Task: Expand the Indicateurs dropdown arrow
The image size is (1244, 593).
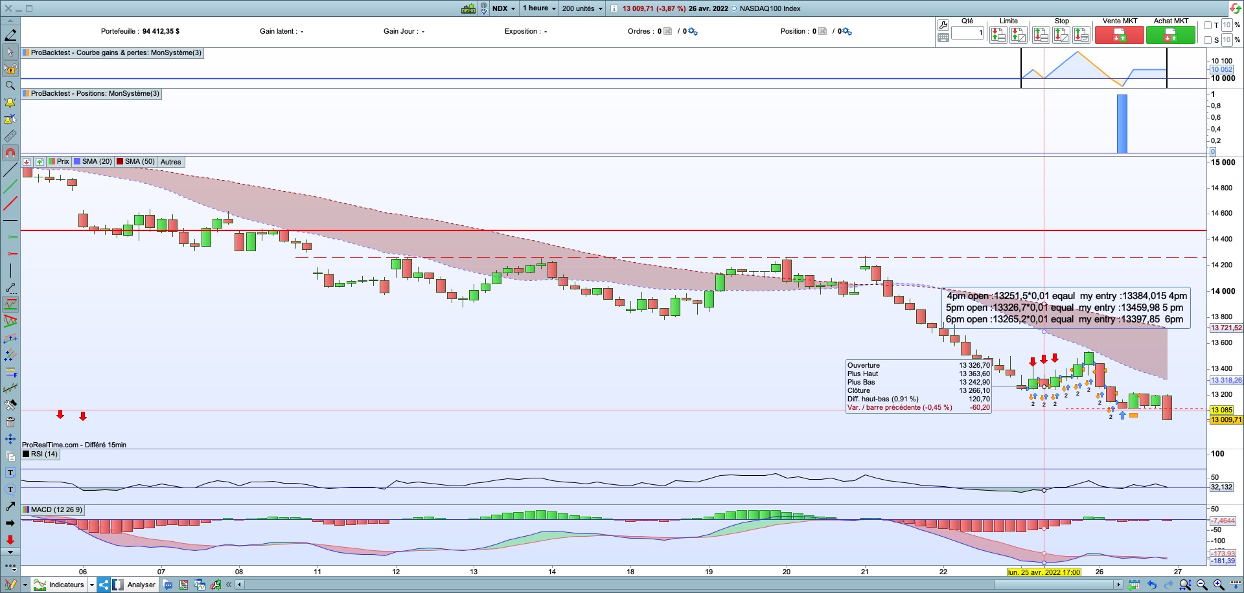Action: coord(92,585)
